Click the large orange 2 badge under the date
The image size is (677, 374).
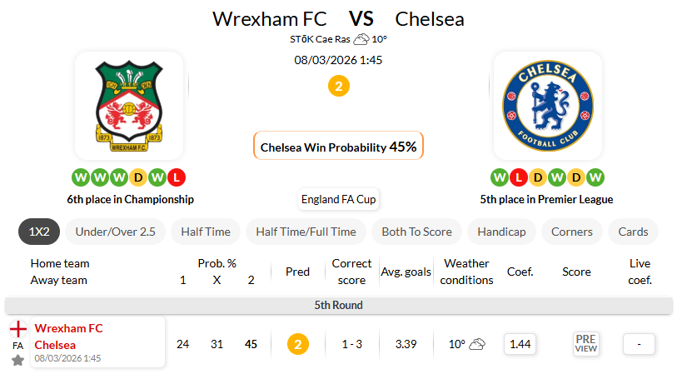click(338, 86)
